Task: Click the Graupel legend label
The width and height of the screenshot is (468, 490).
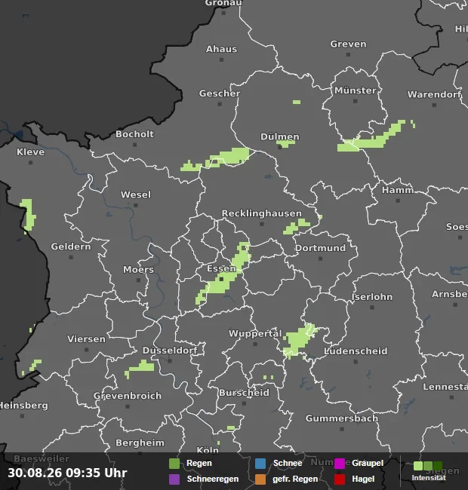Action: click(368, 463)
